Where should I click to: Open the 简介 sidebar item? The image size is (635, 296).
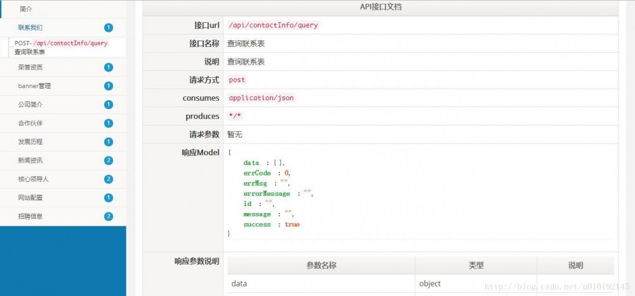tap(27, 9)
